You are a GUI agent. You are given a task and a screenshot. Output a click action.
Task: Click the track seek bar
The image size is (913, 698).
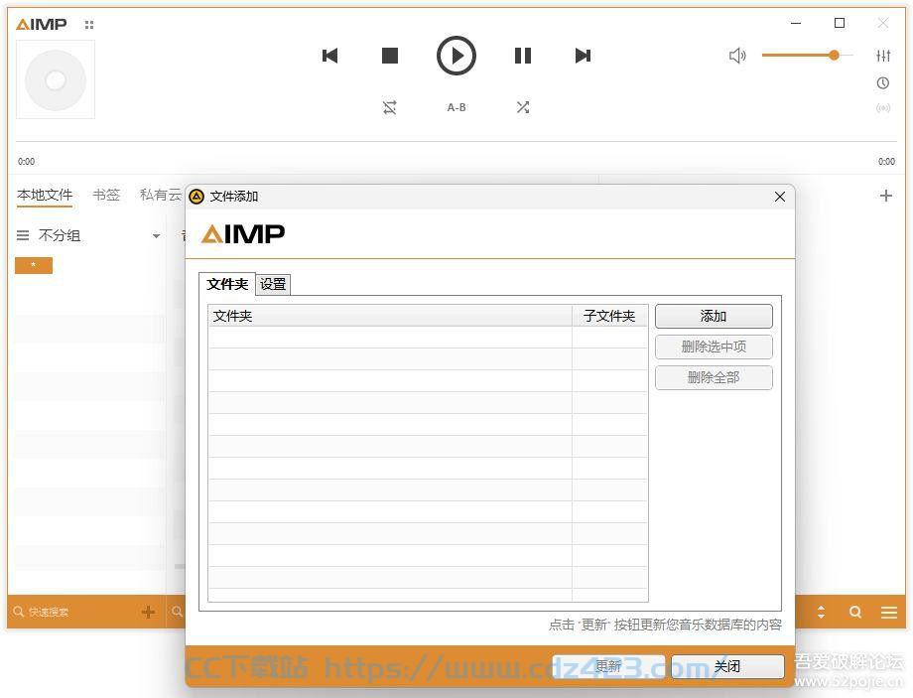pyautogui.click(x=456, y=142)
